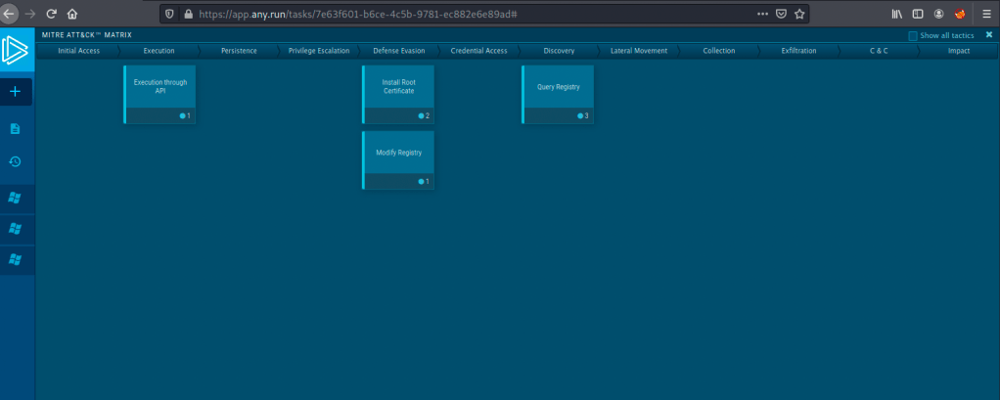Go to browser home page icon
1000x400 pixels.
[x=72, y=14]
